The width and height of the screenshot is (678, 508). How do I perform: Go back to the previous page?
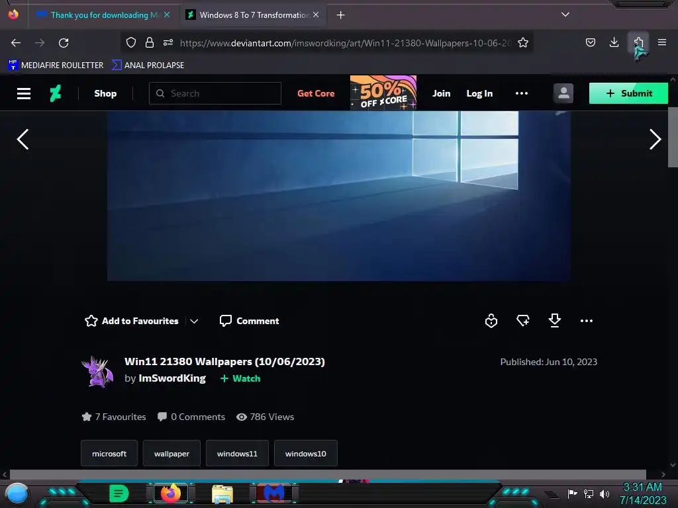pos(16,43)
